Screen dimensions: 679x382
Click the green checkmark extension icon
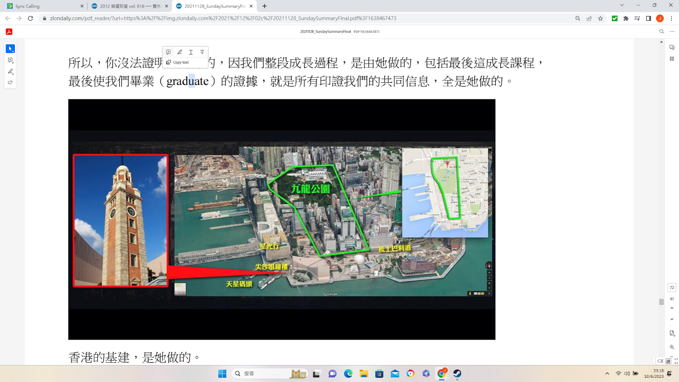[614, 18]
